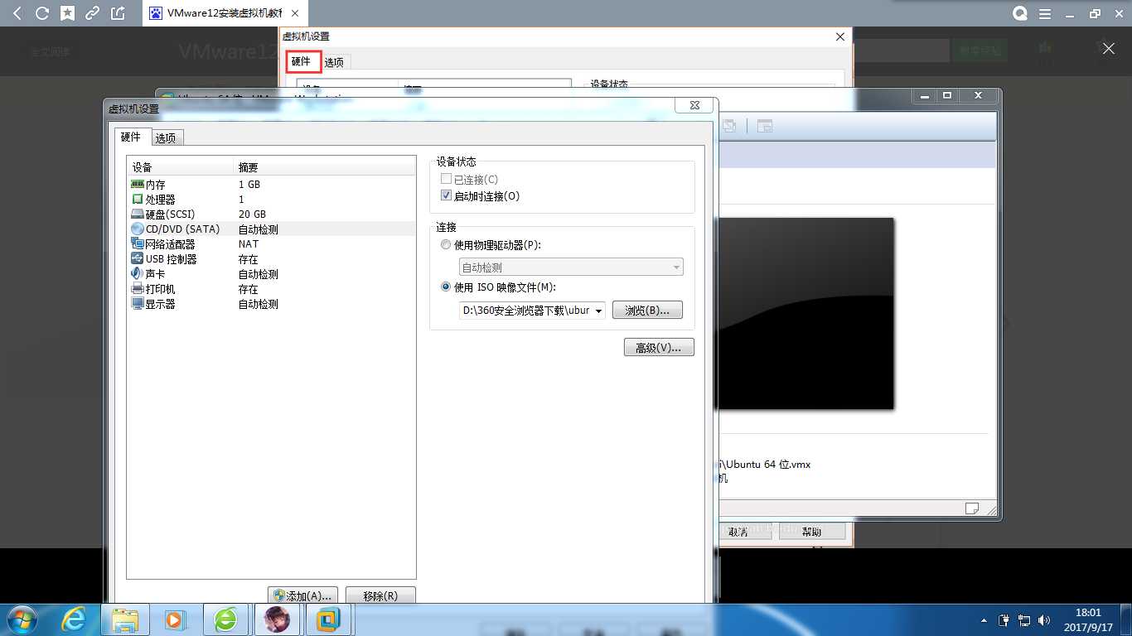Viewport: 1132px width, 636px height.
Task: Click the unity view toolbar icon in VMware window
Action: pos(764,126)
